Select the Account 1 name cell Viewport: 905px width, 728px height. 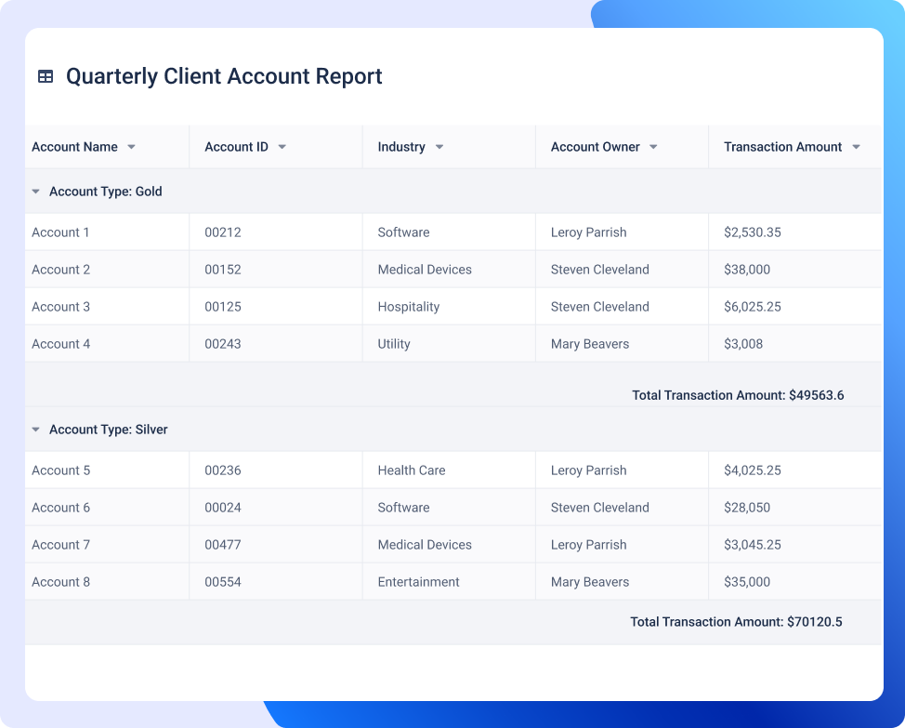click(108, 232)
